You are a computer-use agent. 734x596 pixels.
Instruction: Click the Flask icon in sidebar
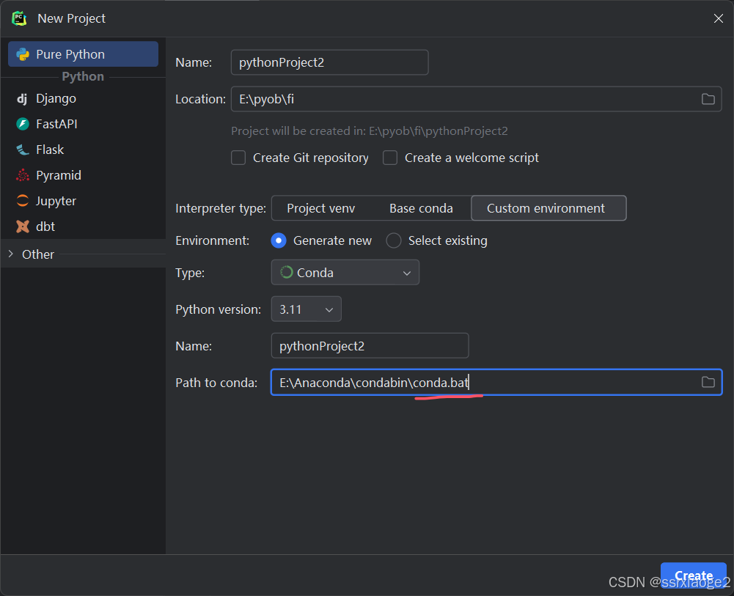coord(23,150)
